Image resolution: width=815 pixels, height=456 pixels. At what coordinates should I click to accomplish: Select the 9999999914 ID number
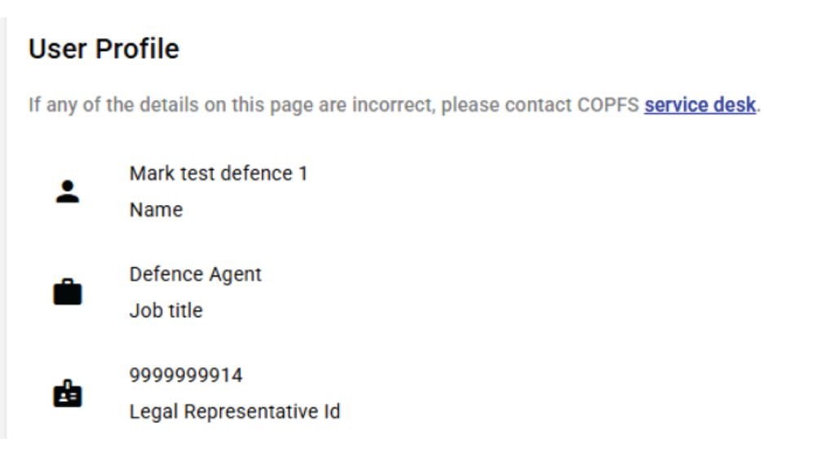[x=186, y=375]
